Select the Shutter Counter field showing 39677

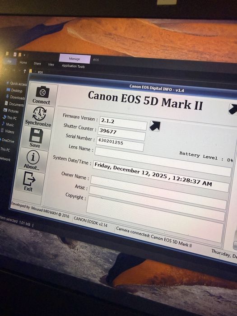point(121,133)
